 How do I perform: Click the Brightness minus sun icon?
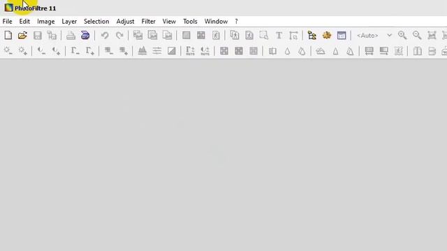click(x=8, y=51)
